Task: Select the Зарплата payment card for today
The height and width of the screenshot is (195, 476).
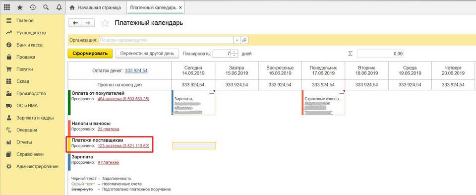Action: 193,102
